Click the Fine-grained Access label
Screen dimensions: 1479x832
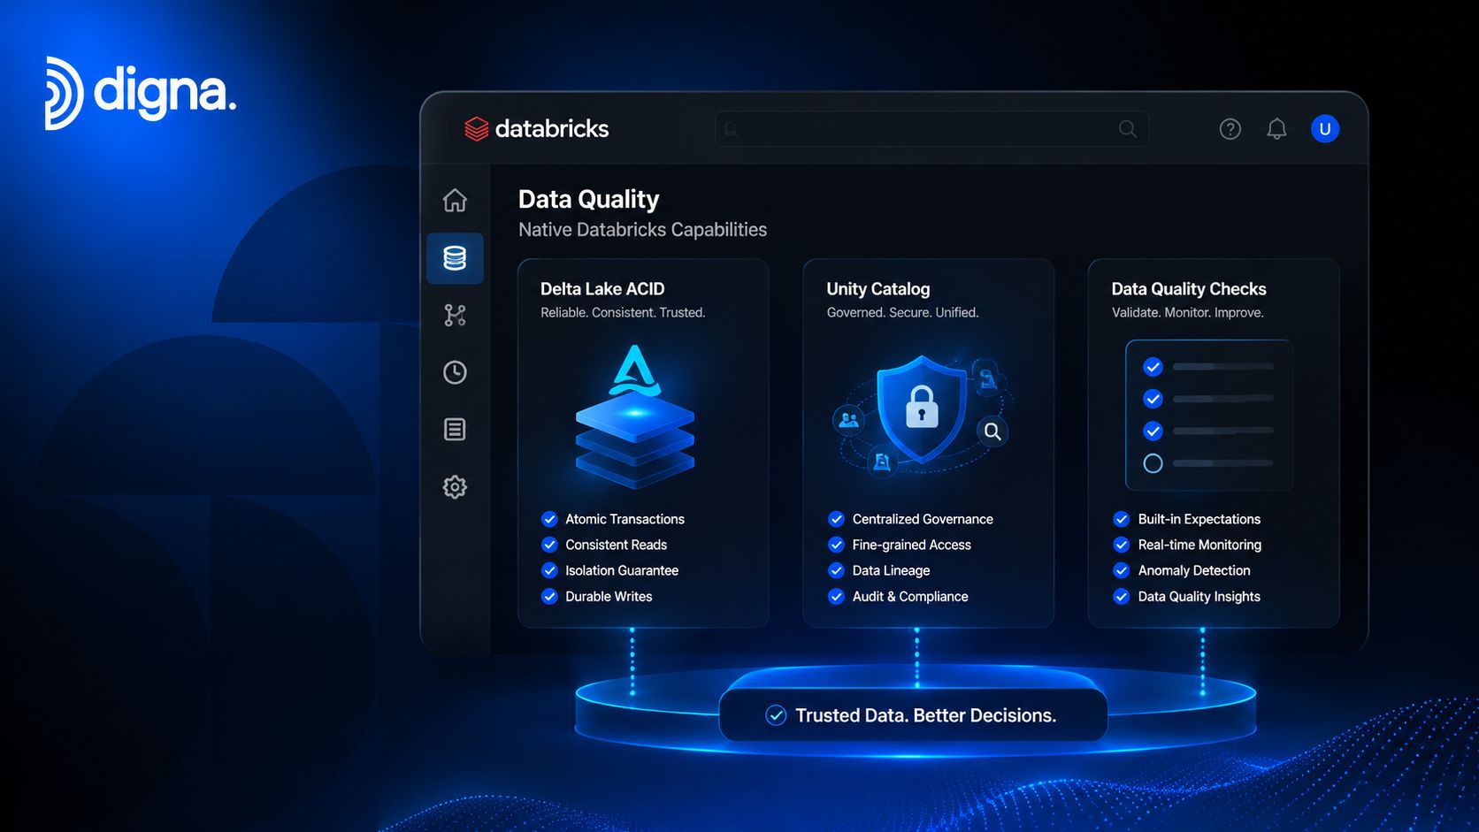tap(912, 545)
